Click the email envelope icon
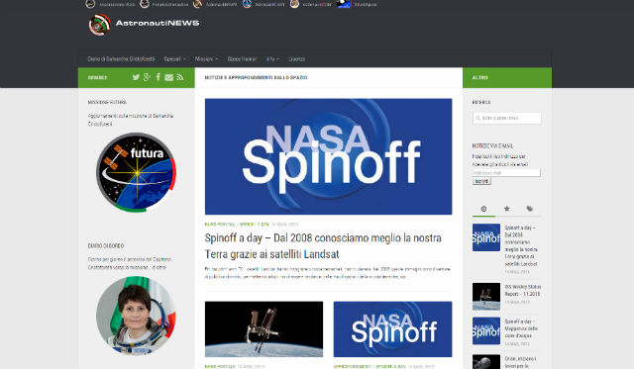The width and height of the screenshot is (634, 369). [169, 77]
